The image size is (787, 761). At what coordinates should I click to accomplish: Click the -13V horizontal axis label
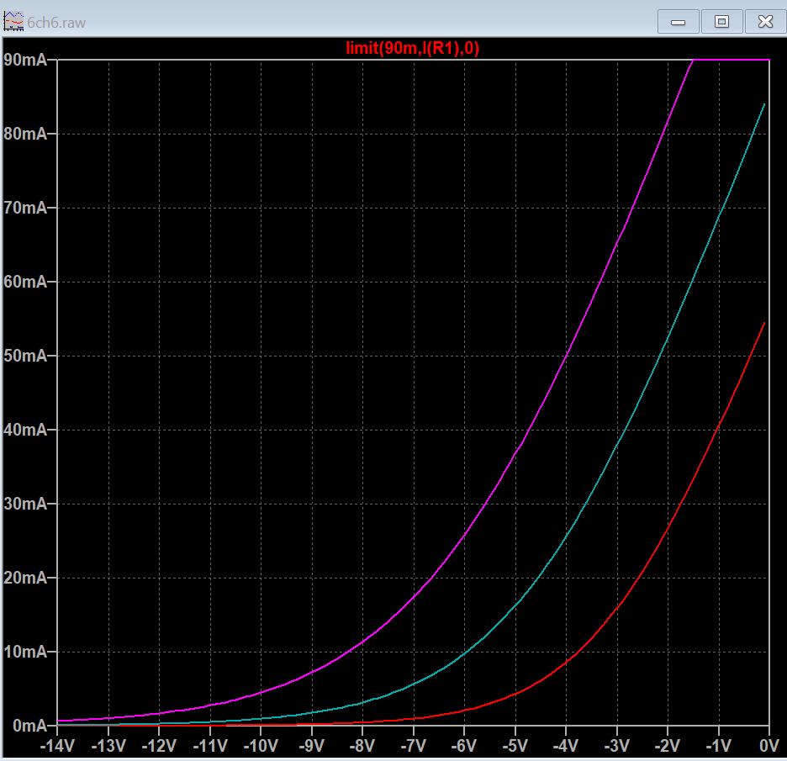108,746
